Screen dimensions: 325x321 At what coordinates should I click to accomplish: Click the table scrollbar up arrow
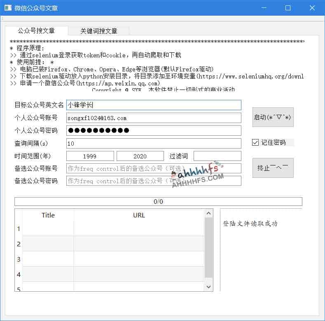(x=208, y=213)
